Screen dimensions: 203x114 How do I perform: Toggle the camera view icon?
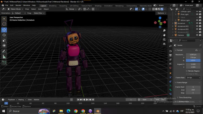[164, 39]
